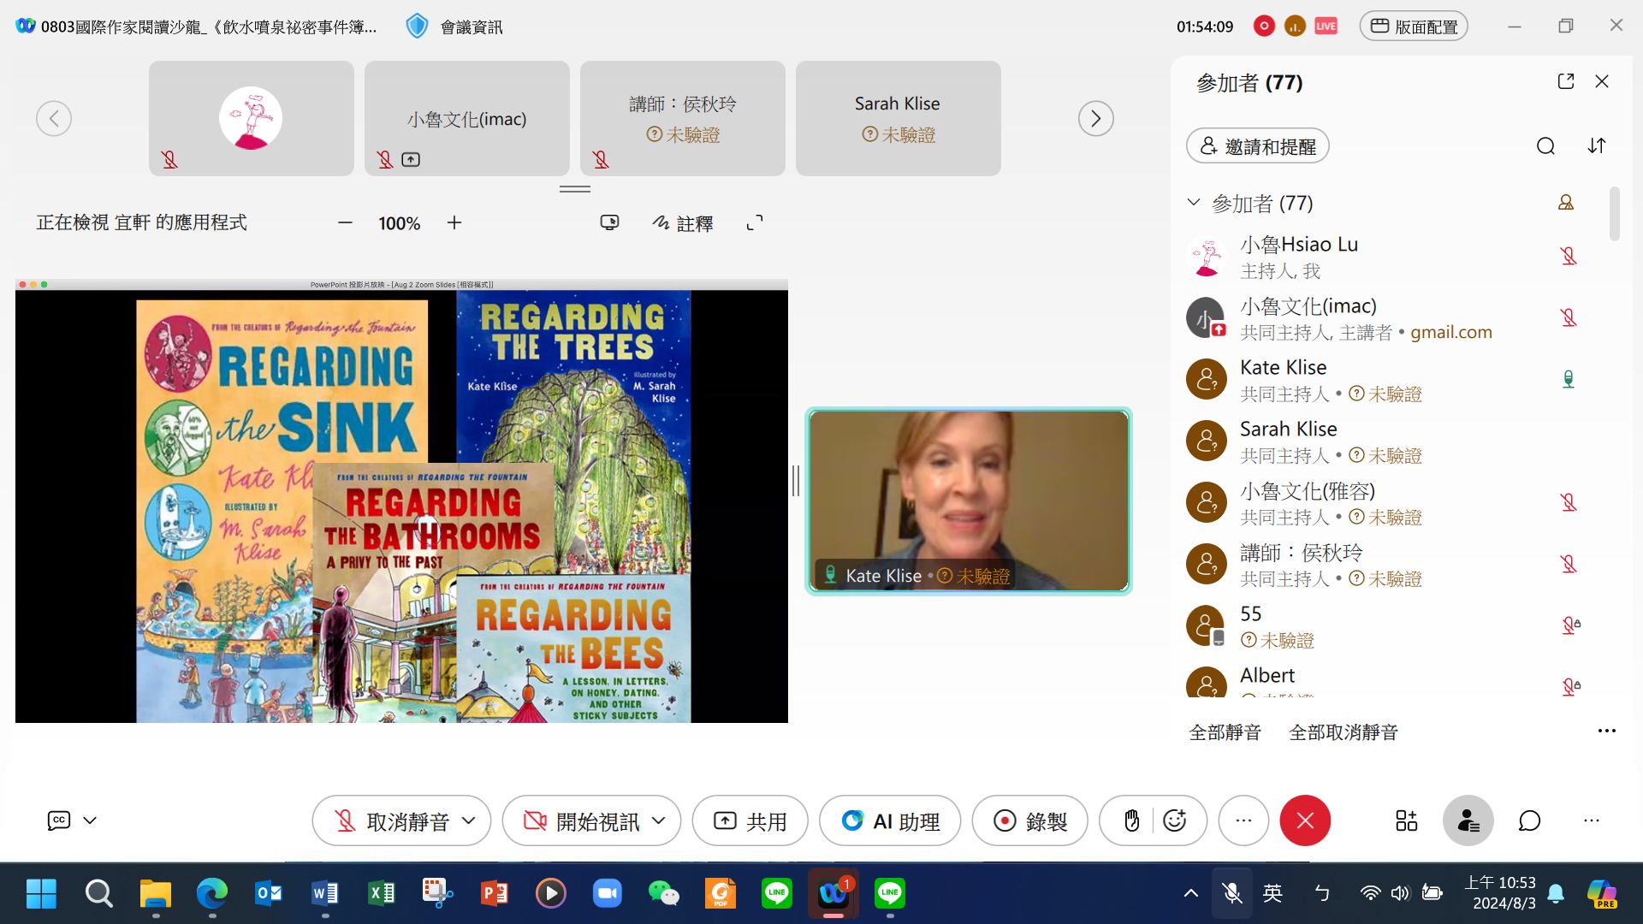Click taskbar microphone muted icon
The height and width of the screenshot is (924, 1643).
click(x=1232, y=894)
